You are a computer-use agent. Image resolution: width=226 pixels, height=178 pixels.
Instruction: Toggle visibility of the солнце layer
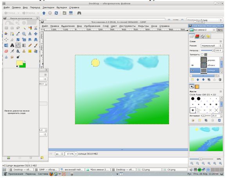tap(192, 70)
